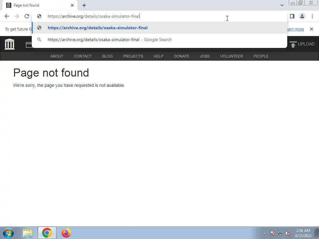Click the Internet Archive UPLOAD button
The height and width of the screenshot is (239, 319).
point(302,44)
